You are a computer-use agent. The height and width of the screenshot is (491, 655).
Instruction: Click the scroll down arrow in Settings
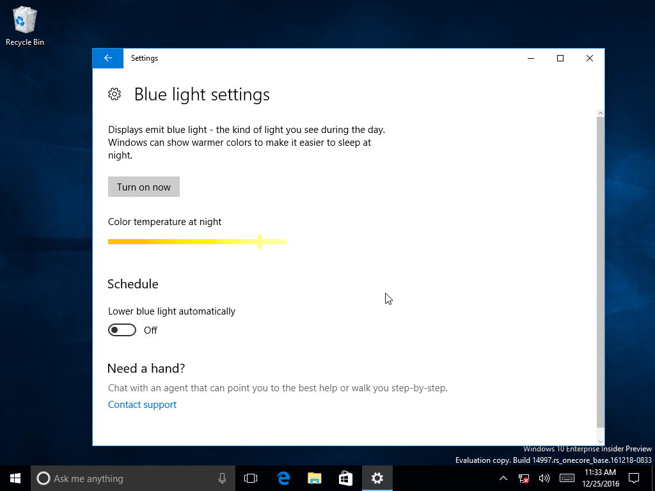click(x=600, y=441)
